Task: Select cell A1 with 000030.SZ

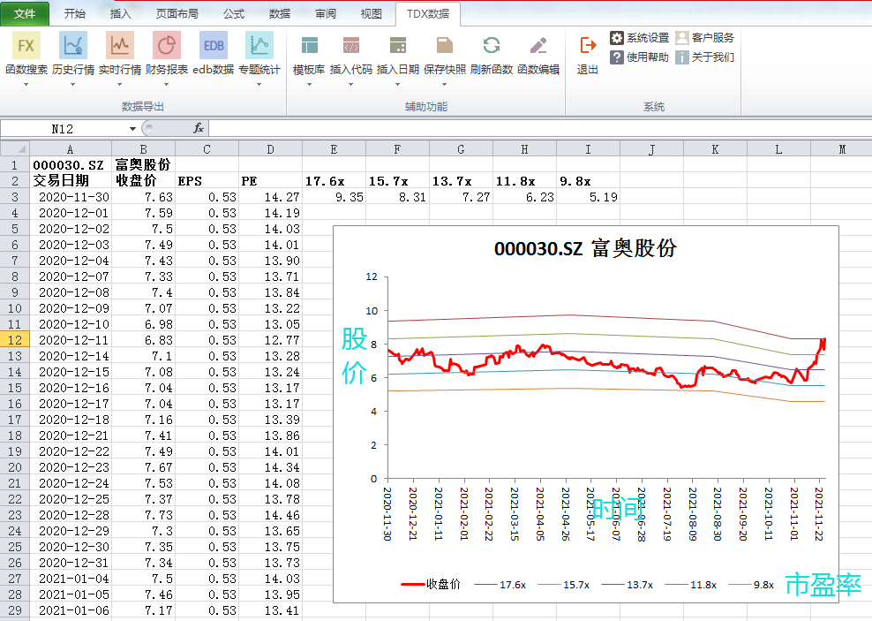Action: (x=70, y=164)
